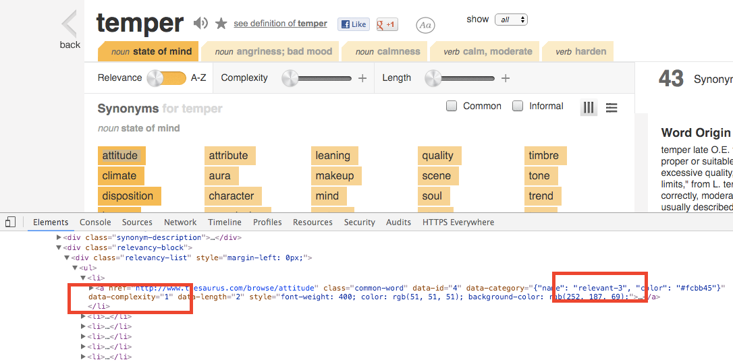Click the synonym 'makeup'
Image resolution: width=733 pixels, height=362 pixels.
click(x=336, y=176)
